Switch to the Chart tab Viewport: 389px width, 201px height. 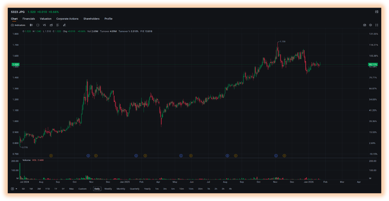tap(14, 19)
